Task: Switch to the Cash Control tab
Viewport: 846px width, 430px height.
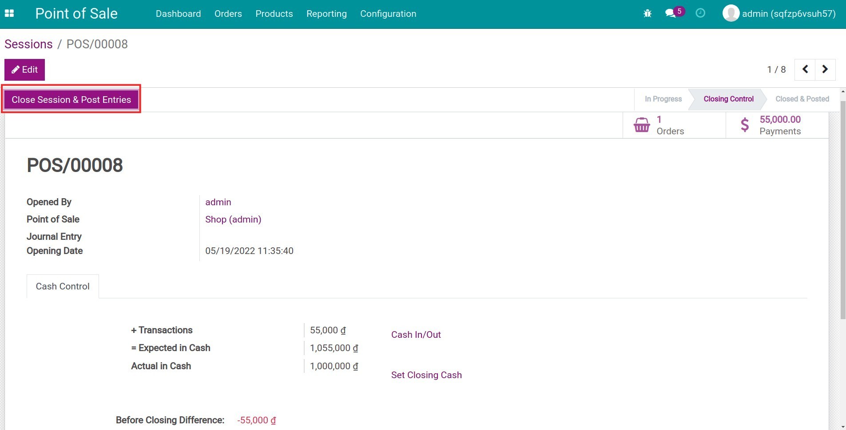Action: click(x=63, y=286)
